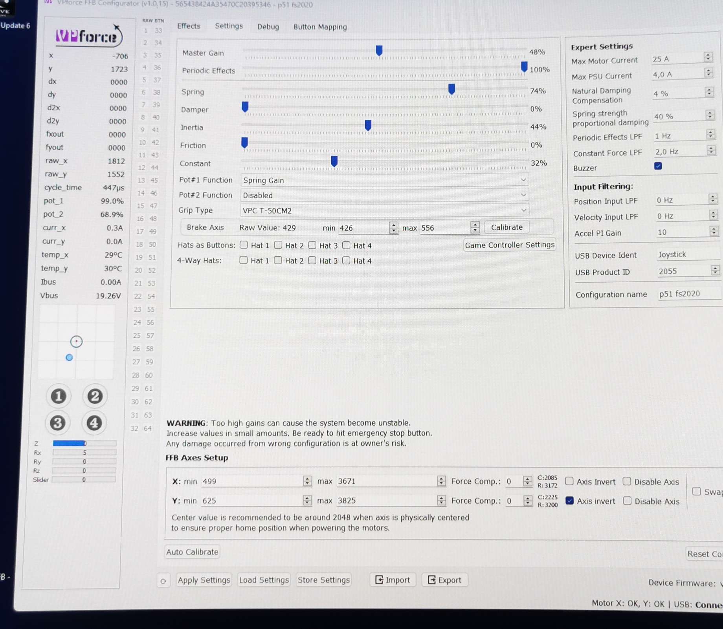Adjust Periodic Effects LPF stepper
Image resolution: width=723 pixels, height=629 pixels.
(710, 134)
